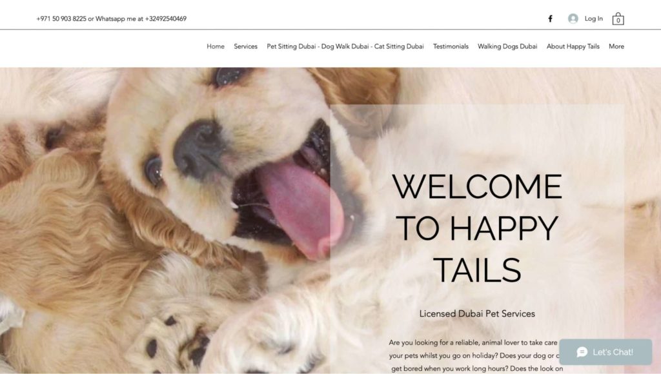Click the Welcome to Happy Tails heading
This screenshot has width=661, height=374.
click(x=477, y=228)
